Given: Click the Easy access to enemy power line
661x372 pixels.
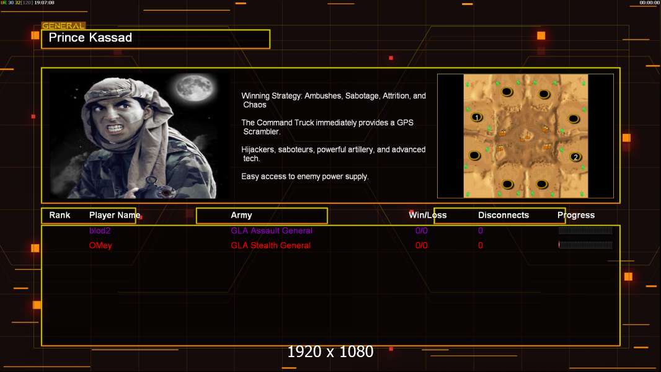Looking at the screenshot, I should click(305, 177).
